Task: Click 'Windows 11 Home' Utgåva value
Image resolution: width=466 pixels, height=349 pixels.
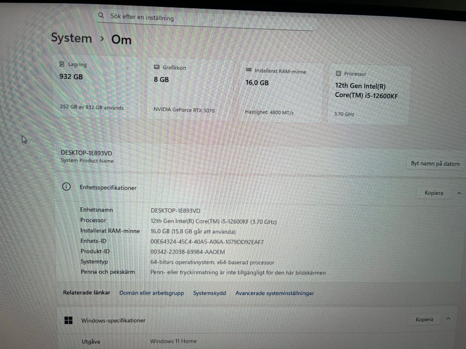Action: click(173, 341)
